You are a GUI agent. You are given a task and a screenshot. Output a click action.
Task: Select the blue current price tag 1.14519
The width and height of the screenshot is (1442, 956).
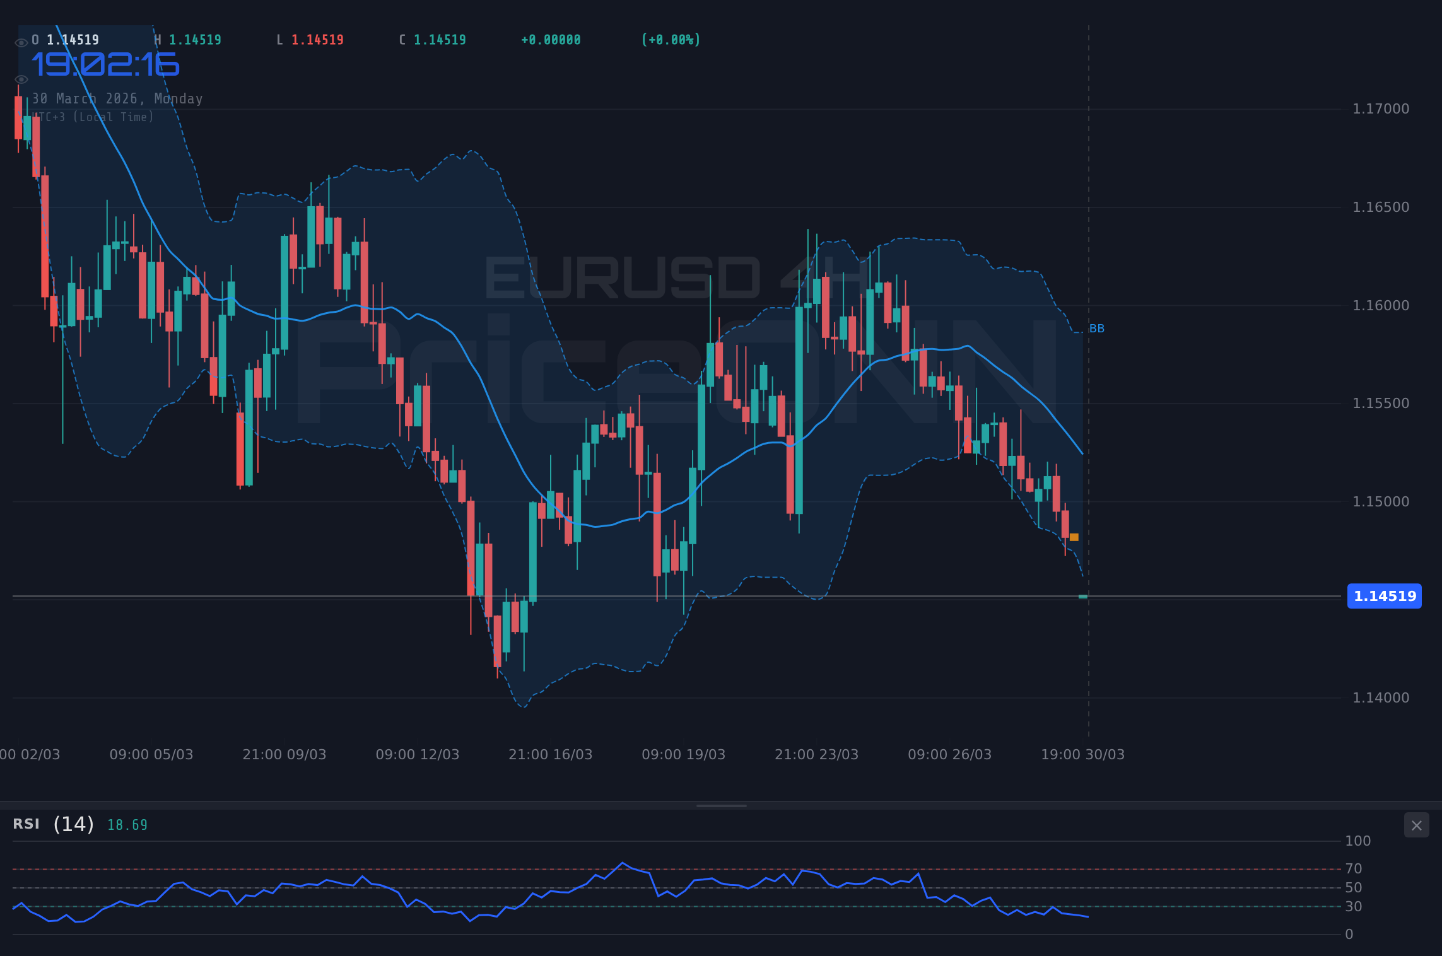pos(1384,597)
